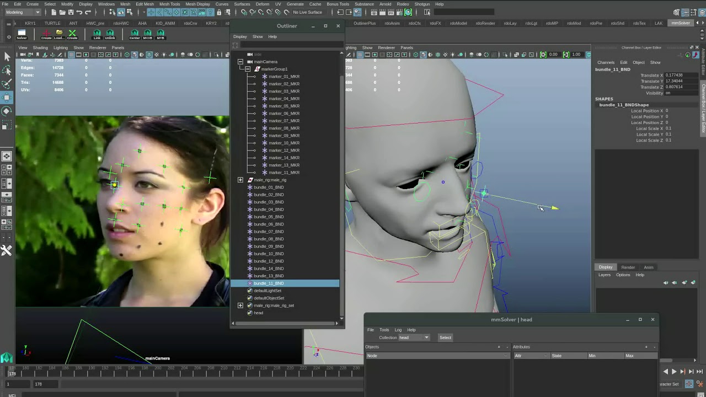
Task: Click the Translate X value field
Action: point(682,75)
